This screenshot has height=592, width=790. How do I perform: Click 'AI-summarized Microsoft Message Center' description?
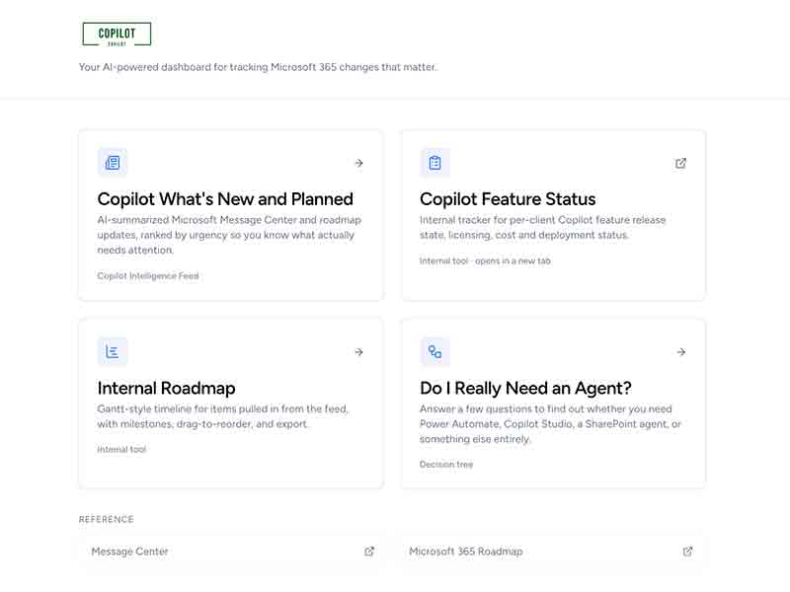[x=229, y=235]
